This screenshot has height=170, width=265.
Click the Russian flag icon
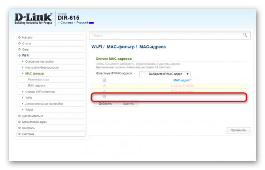(91, 23)
